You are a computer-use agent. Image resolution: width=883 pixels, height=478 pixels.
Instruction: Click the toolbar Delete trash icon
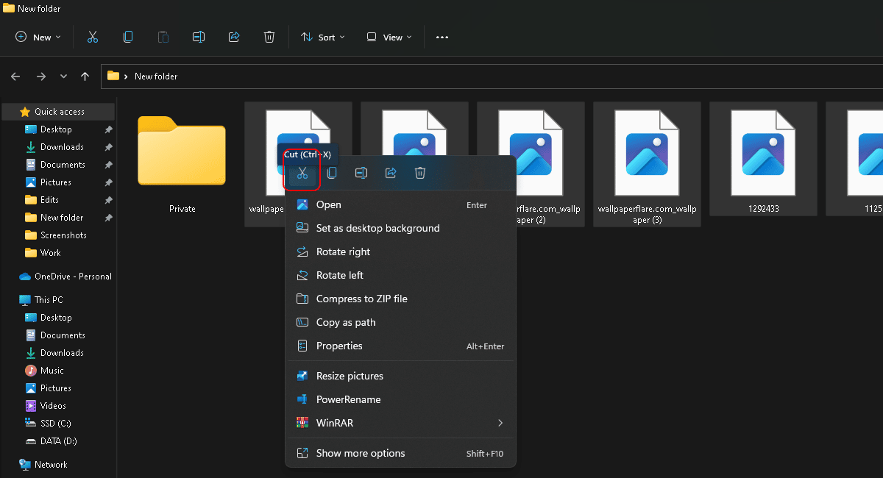click(269, 37)
